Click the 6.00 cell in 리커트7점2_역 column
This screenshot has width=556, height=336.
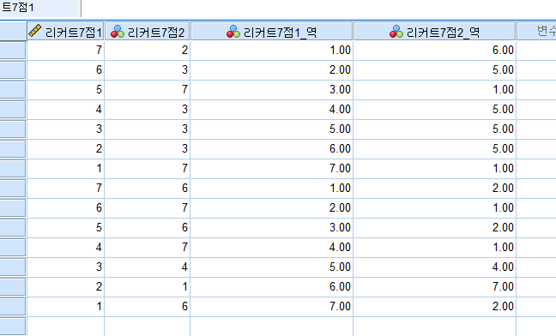pos(435,51)
